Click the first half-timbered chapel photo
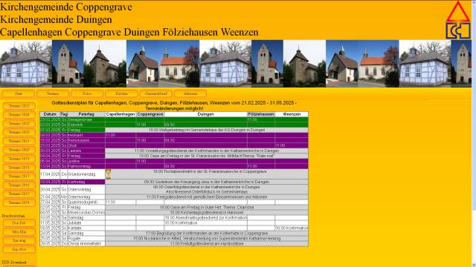 pyautogui.click(x=26, y=64)
